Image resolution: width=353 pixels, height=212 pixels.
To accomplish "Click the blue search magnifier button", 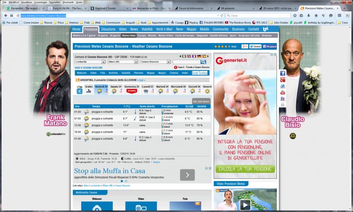I will [x=203, y=62].
